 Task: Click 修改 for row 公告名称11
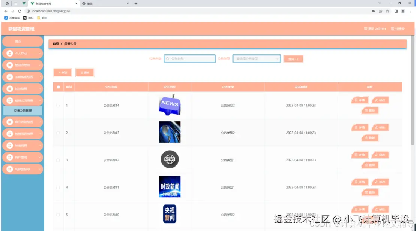(x=380, y=182)
